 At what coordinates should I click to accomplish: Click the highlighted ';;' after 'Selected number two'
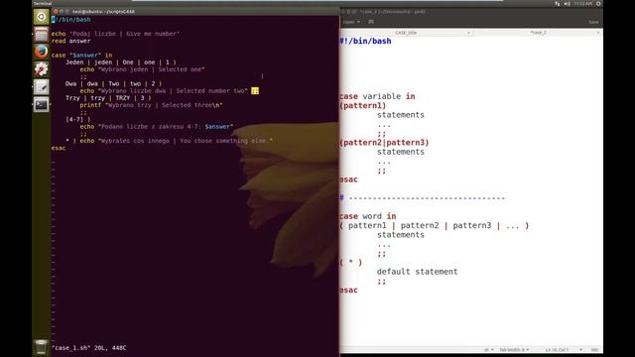pyautogui.click(x=255, y=91)
